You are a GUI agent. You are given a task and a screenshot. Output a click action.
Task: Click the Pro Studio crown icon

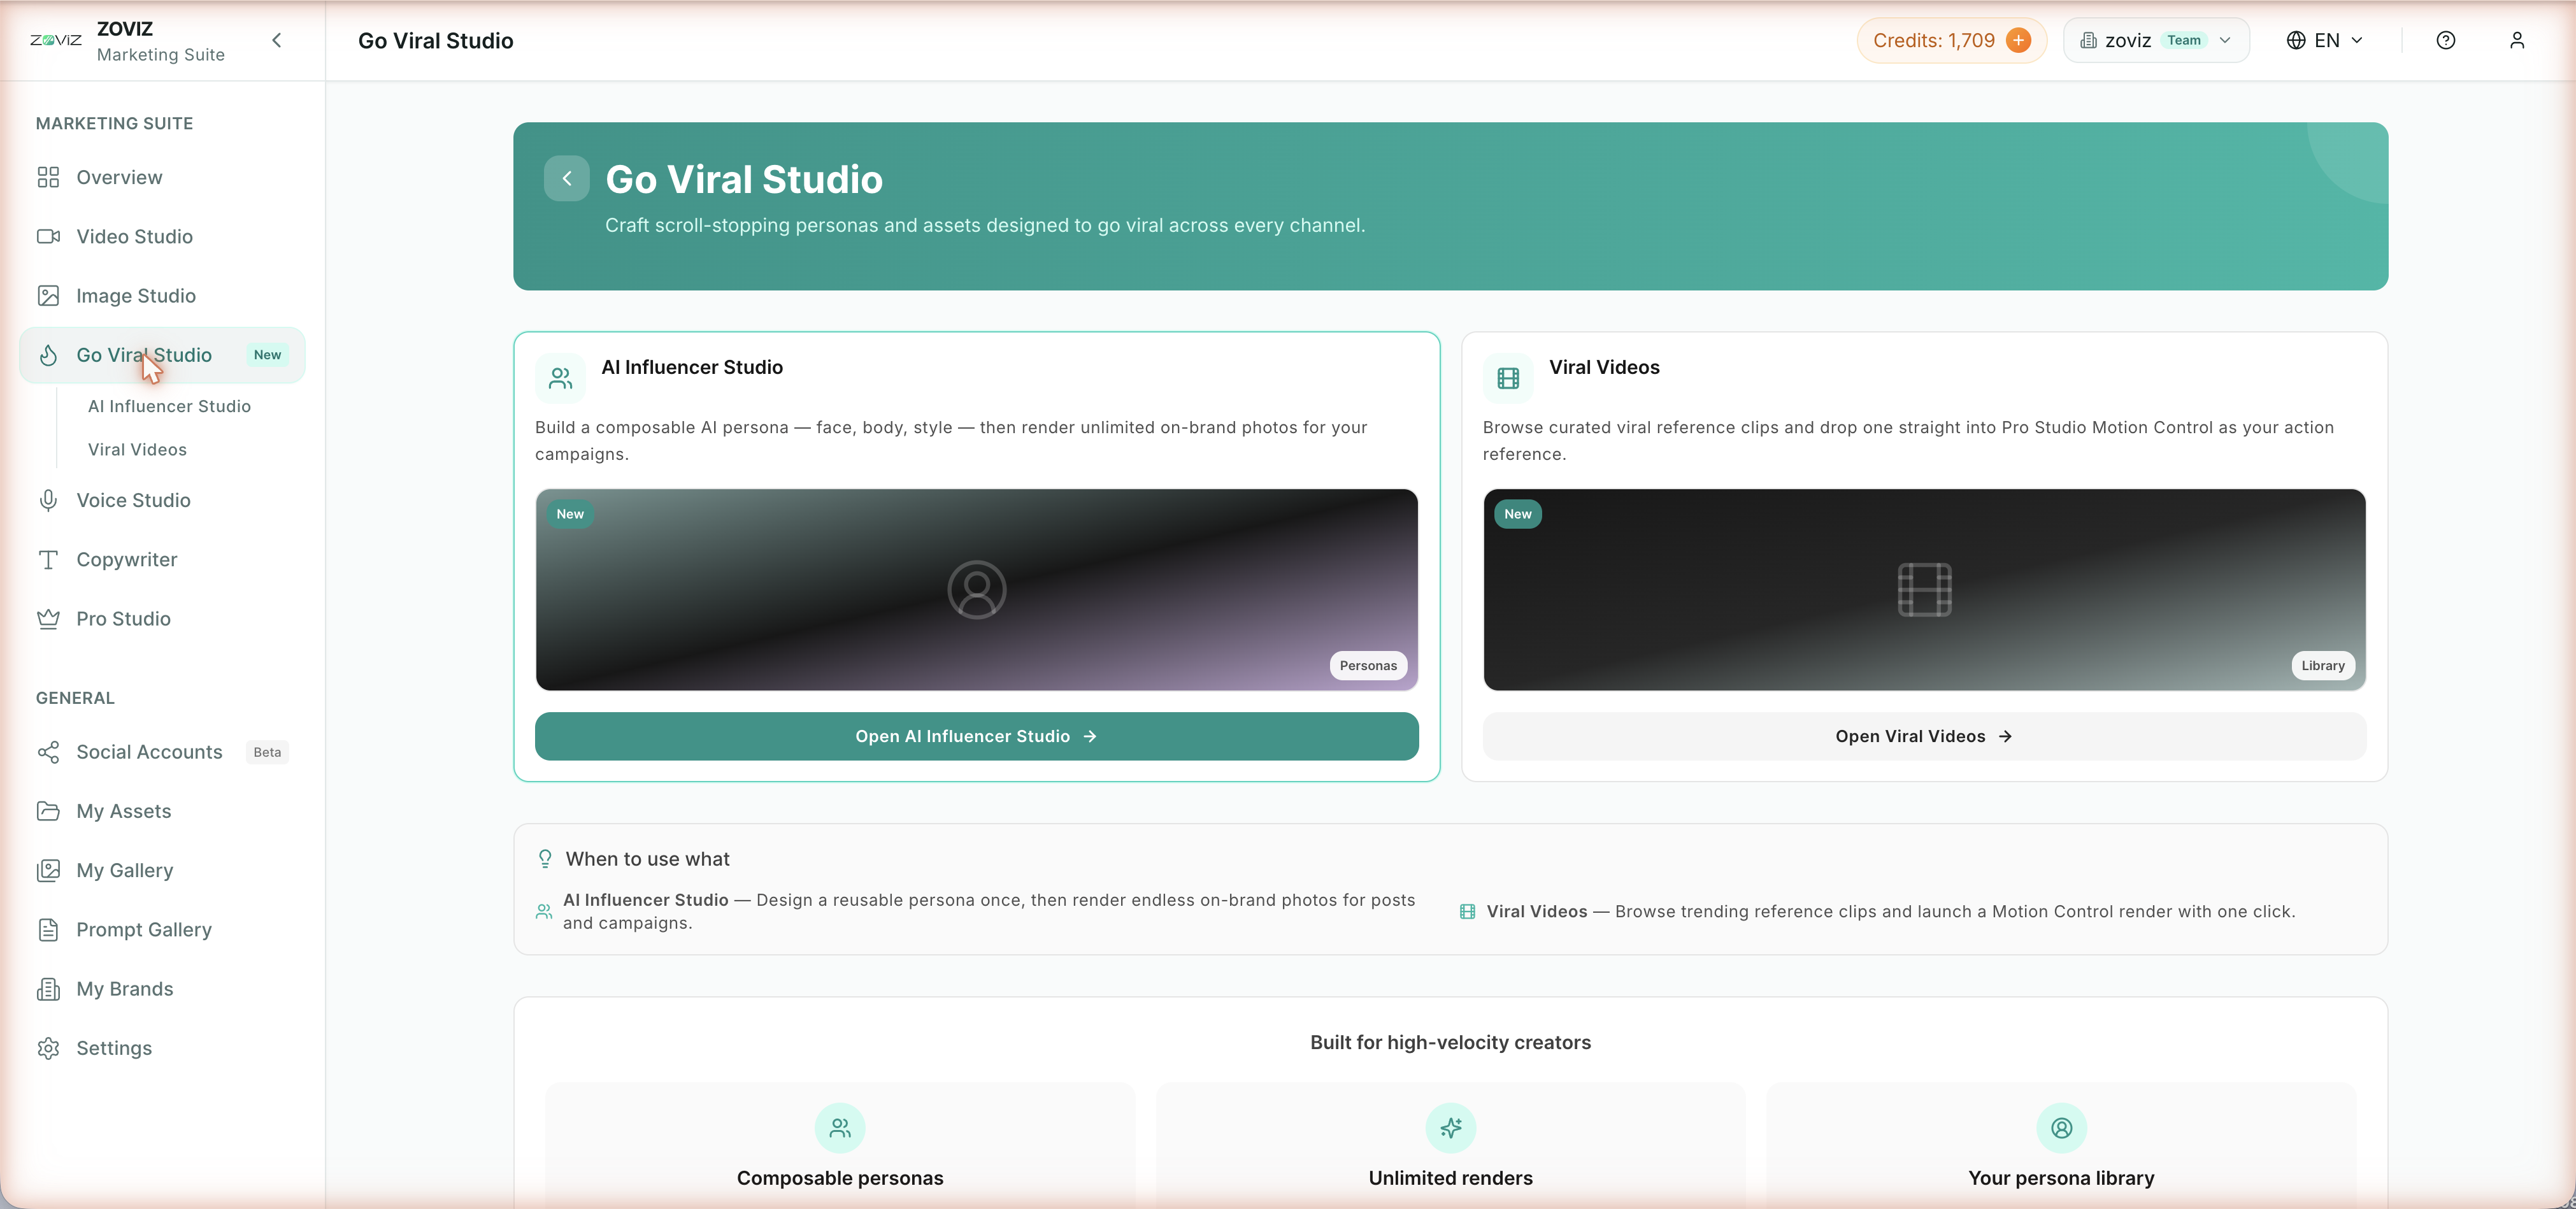pyautogui.click(x=48, y=618)
